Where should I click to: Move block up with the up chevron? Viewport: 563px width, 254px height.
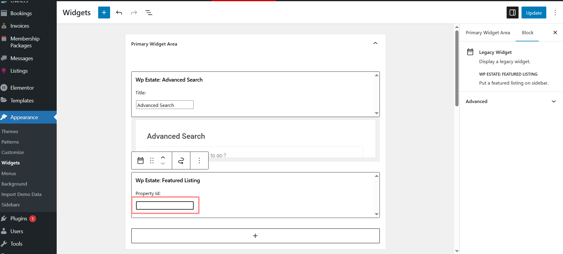point(163,158)
